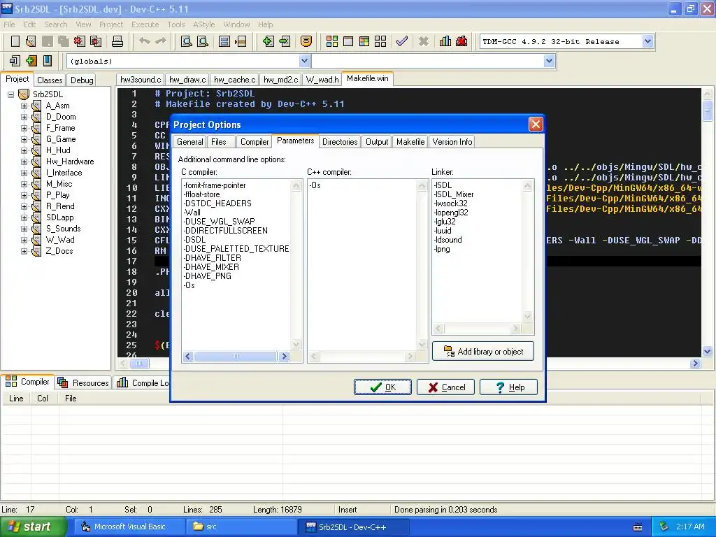
Task: Click the Add to project icon
Action: [268, 41]
